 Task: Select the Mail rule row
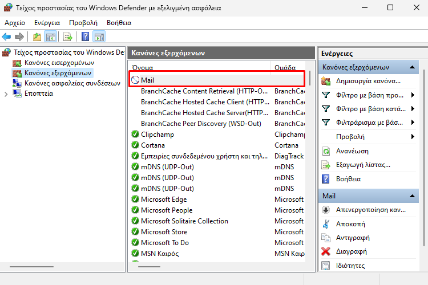[x=217, y=80]
